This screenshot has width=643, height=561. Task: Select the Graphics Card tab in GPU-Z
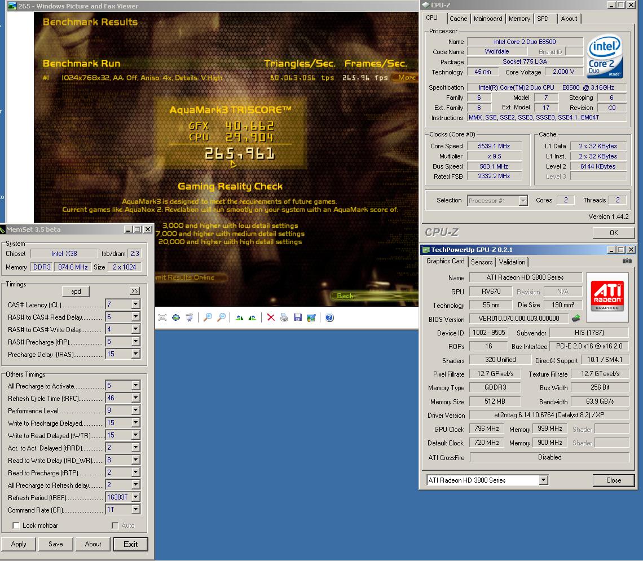coord(446,261)
